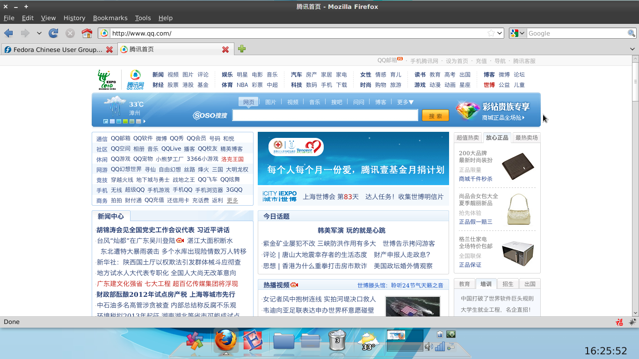Click the microwave oven product thumbnail
This screenshot has height=359, width=639.
click(518, 254)
